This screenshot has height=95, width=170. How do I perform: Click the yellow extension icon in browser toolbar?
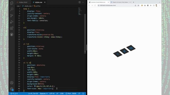(142, 5)
